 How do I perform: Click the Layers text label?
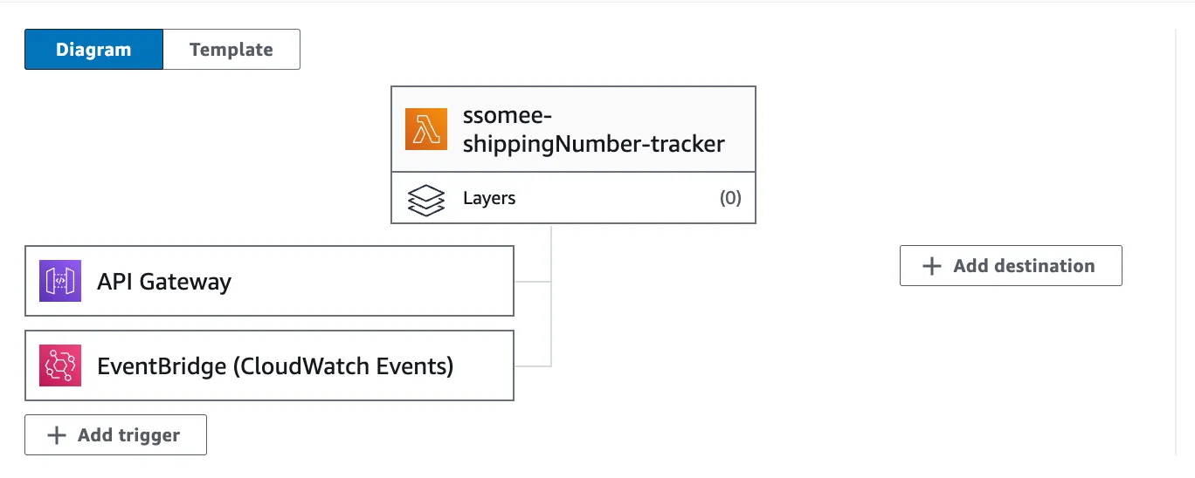point(489,199)
